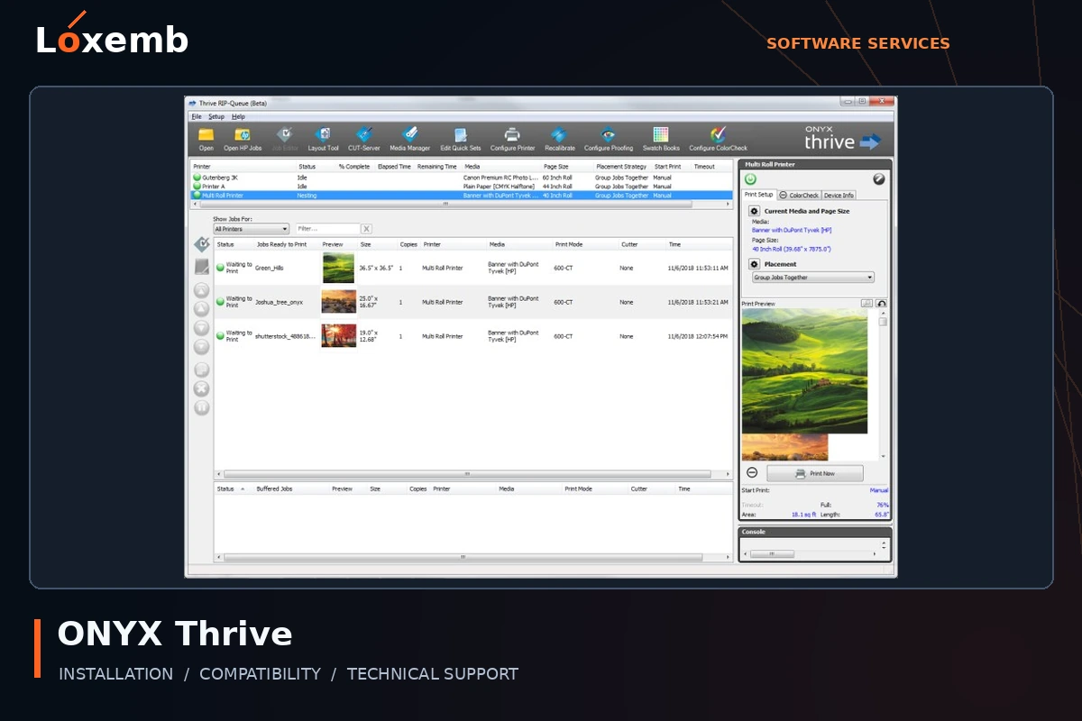Click the Print Mode column header in ready jobs
The image size is (1082, 721).
(x=569, y=244)
